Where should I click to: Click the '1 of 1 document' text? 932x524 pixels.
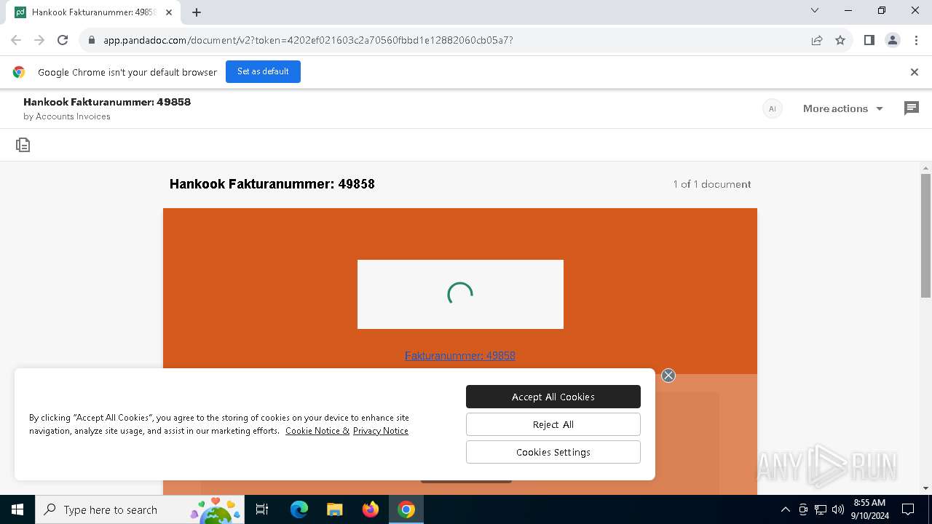[x=711, y=184]
